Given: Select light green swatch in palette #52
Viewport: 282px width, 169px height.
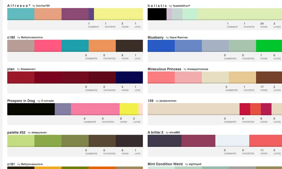Looking at the screenshot, I should pyautogui.click(x=21, y=141).
